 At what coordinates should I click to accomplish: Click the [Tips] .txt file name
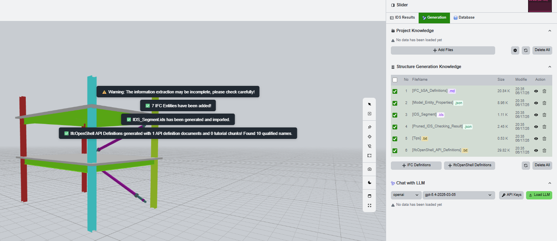[420, 139]
